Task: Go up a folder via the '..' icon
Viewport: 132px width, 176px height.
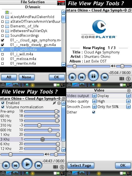Action: 7,12
